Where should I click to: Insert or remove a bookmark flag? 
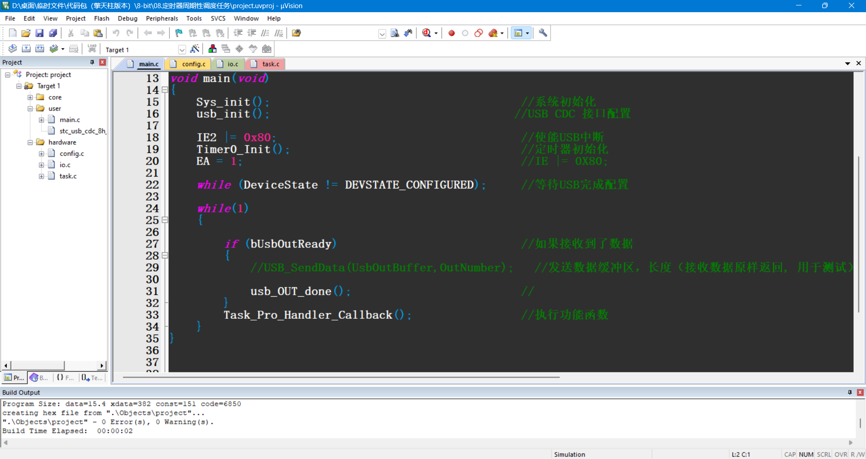tap(179, 33)
